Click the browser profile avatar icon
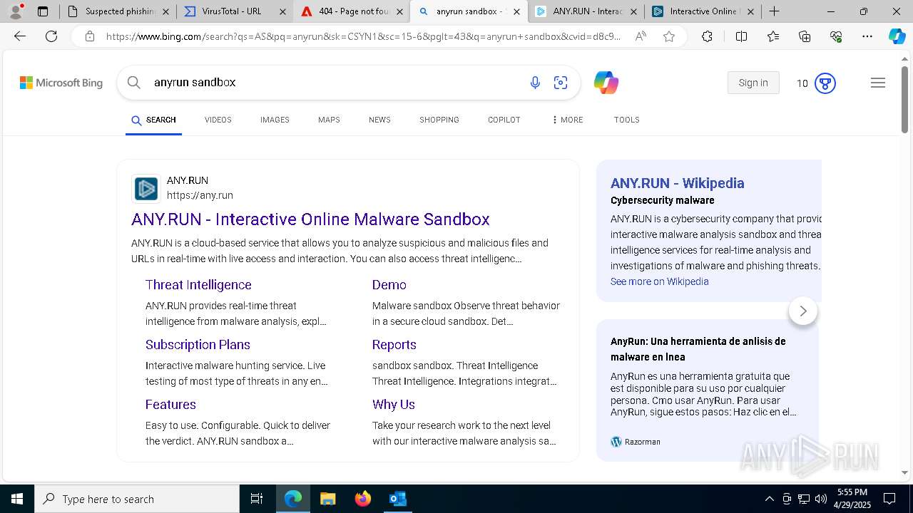Screen dimensions: 913x513 [16, 11]
